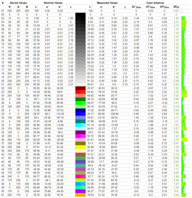Click ΔE00 value 2.52 in row 24

click(176, 96)
